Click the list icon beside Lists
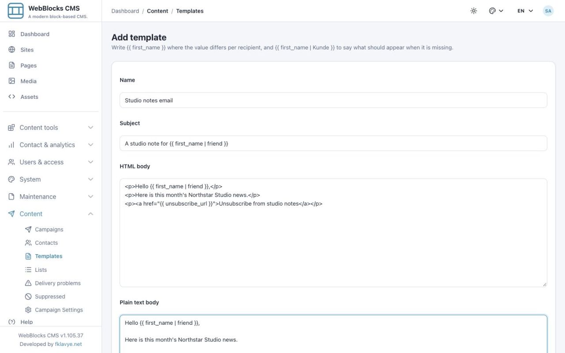 (28, 270)
